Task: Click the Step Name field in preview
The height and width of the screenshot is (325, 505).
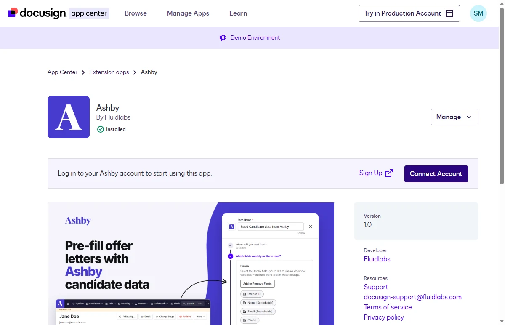Action: (271, 226)
